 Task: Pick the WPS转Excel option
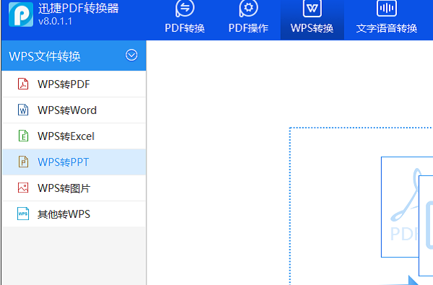[74, 136]
